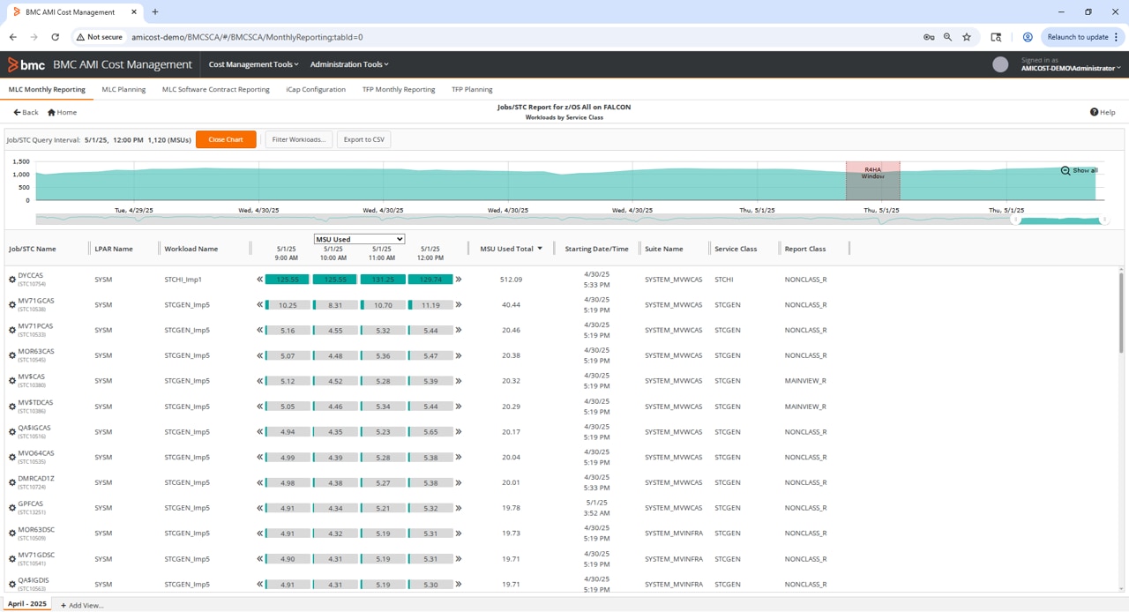Viewport: 1129px width, 612px height.
Task: Switch to the MLC Planning tab
Action: tap(123, 89)
